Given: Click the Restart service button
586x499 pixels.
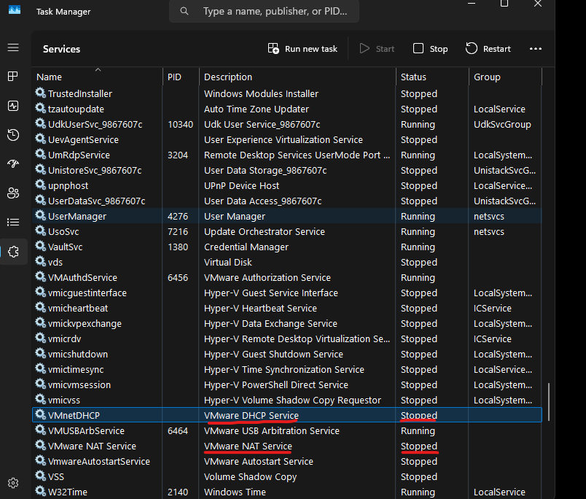Looking at the screenshot, I should click(x=488, y=49).
